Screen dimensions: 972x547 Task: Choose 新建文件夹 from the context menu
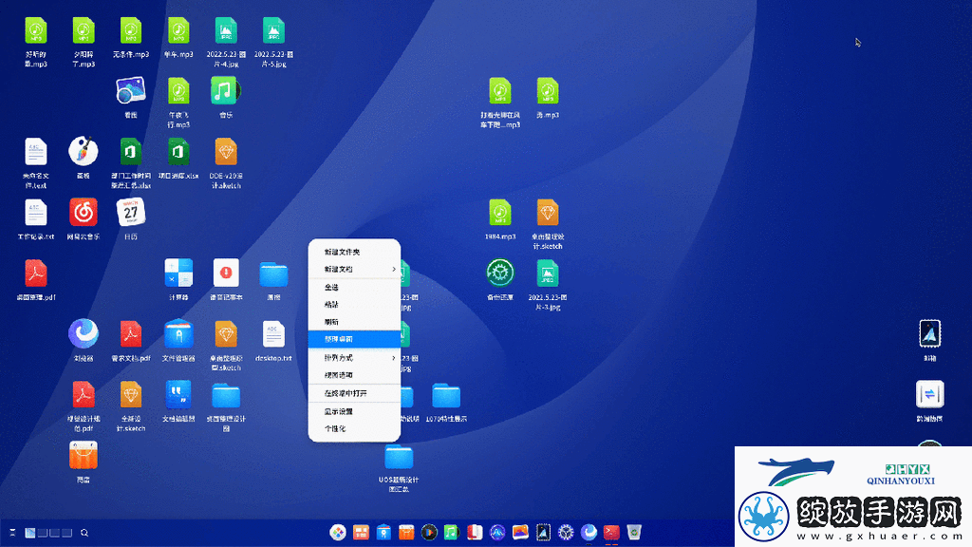click(x=354, y=252)
